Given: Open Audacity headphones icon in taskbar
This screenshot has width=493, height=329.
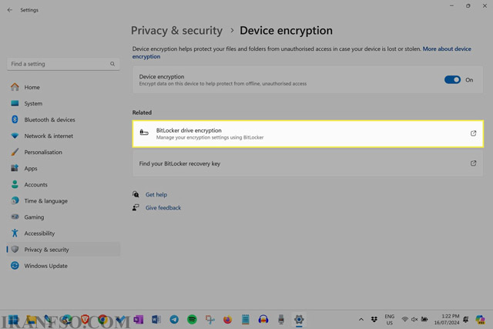Looking at the screenshot, I should click(263, 320).
